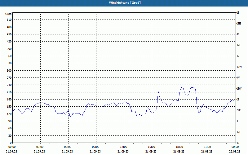Select the Grad unit label on the y-axis
This screenshot has width=248, height=155.
click(8, 14)
